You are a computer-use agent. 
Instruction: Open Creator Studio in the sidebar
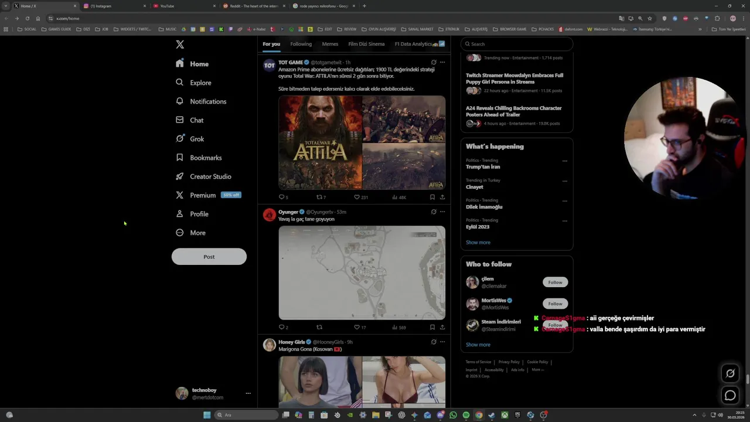[203, 176]
